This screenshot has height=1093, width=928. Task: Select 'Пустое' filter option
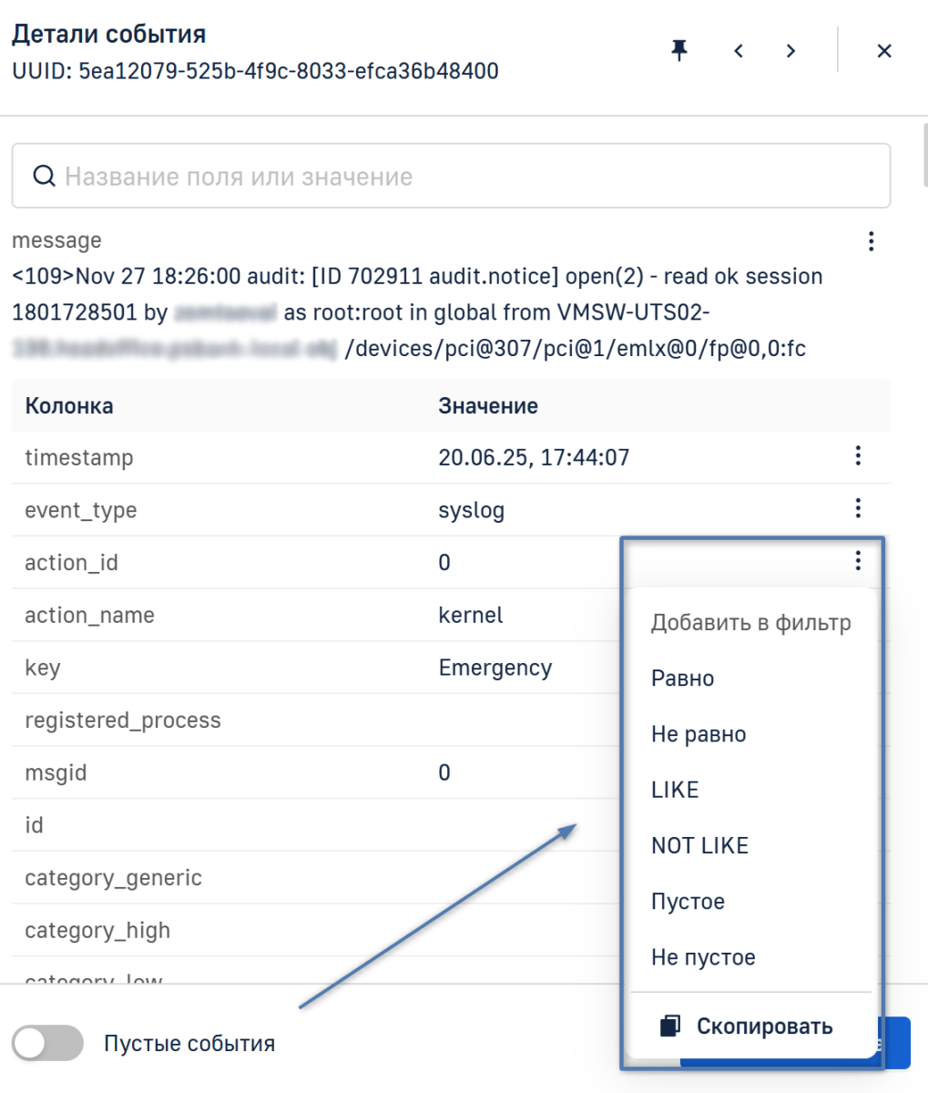point(688,902)
